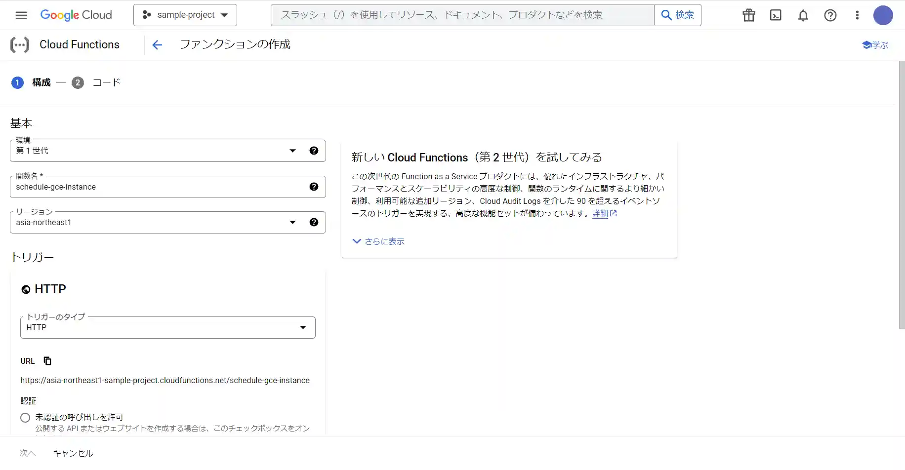The height and width of the screenshot is (470, 905).
Task: Click the Cloud Functions title text
Action: 80,44
